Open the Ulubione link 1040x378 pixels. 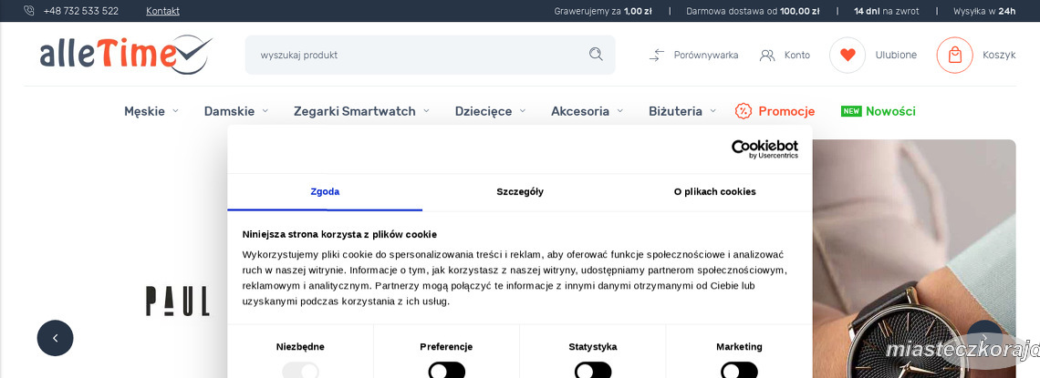pyautogui.click(x=896, y=55)
